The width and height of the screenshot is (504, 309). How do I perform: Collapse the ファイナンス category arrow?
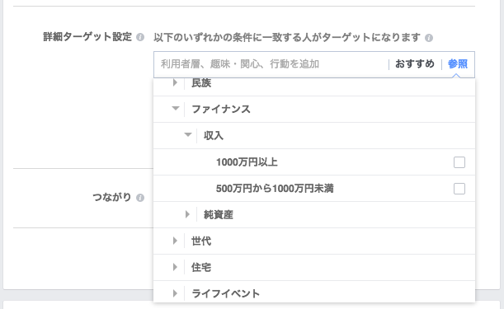tap(176, 108)
